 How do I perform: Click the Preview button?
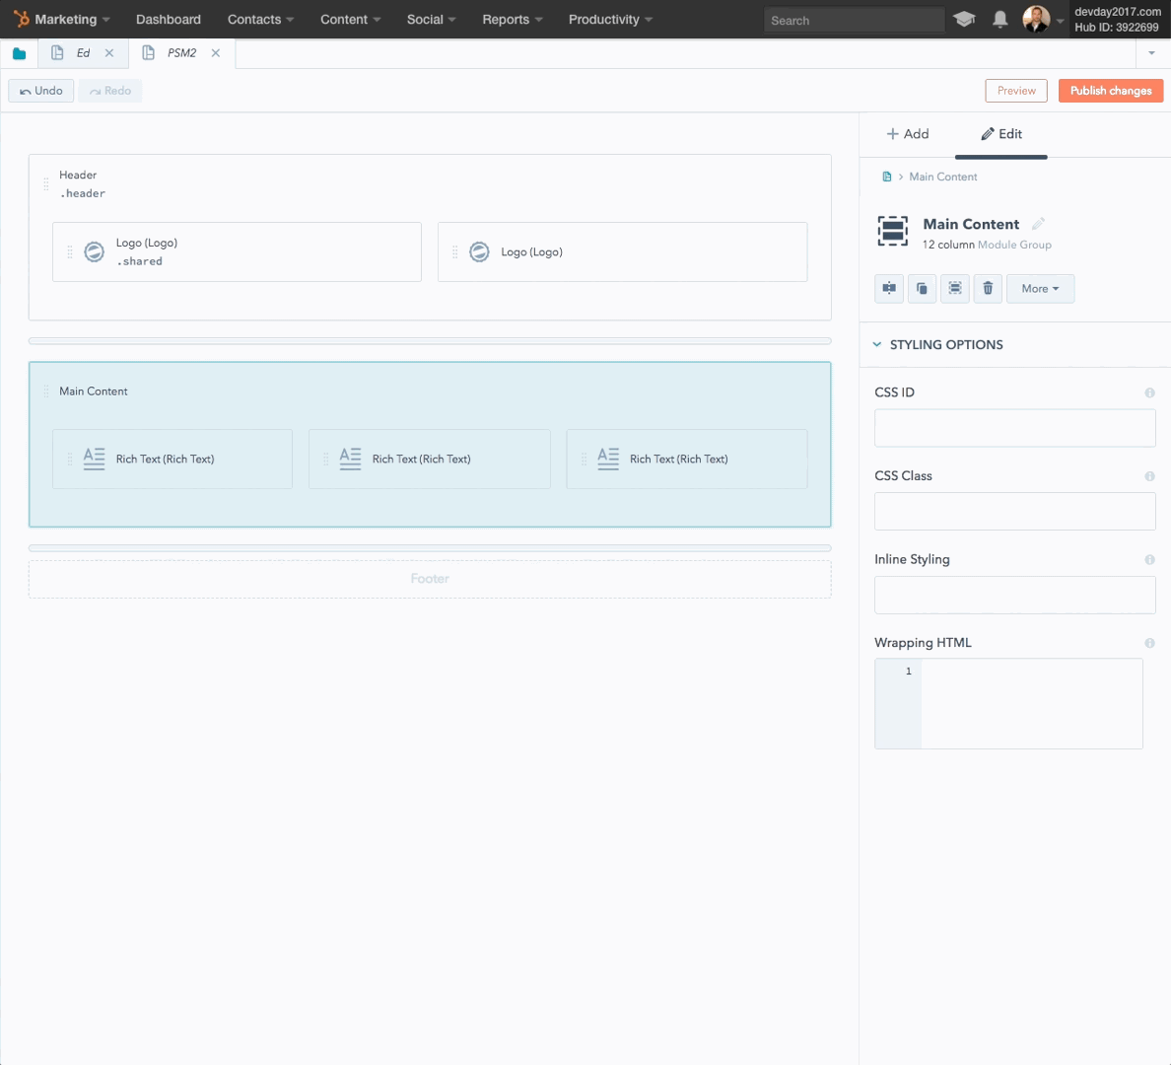pos(1015,91)
